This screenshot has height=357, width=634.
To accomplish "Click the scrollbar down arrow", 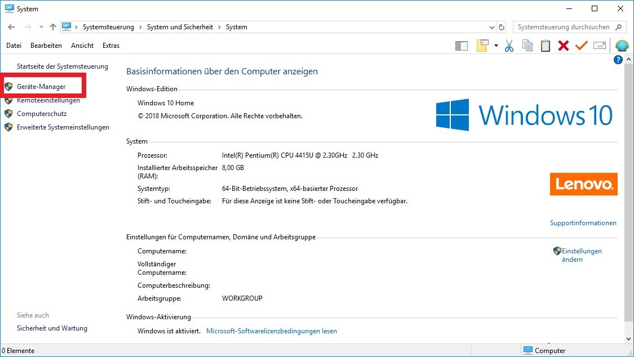I will [x=629, y=339].
